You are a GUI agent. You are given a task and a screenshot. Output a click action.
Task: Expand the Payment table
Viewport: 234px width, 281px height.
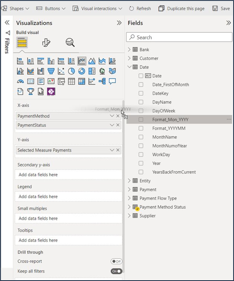coord(129,189)
